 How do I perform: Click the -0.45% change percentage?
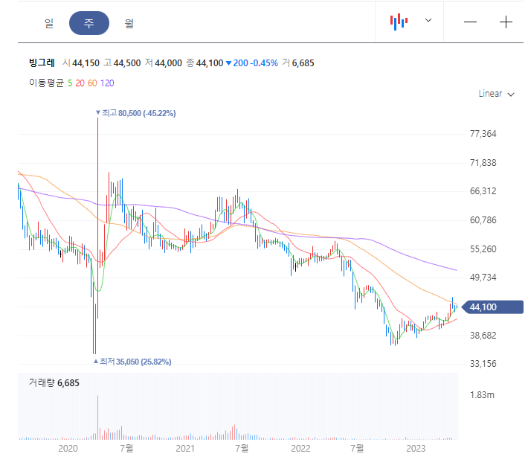265,63
